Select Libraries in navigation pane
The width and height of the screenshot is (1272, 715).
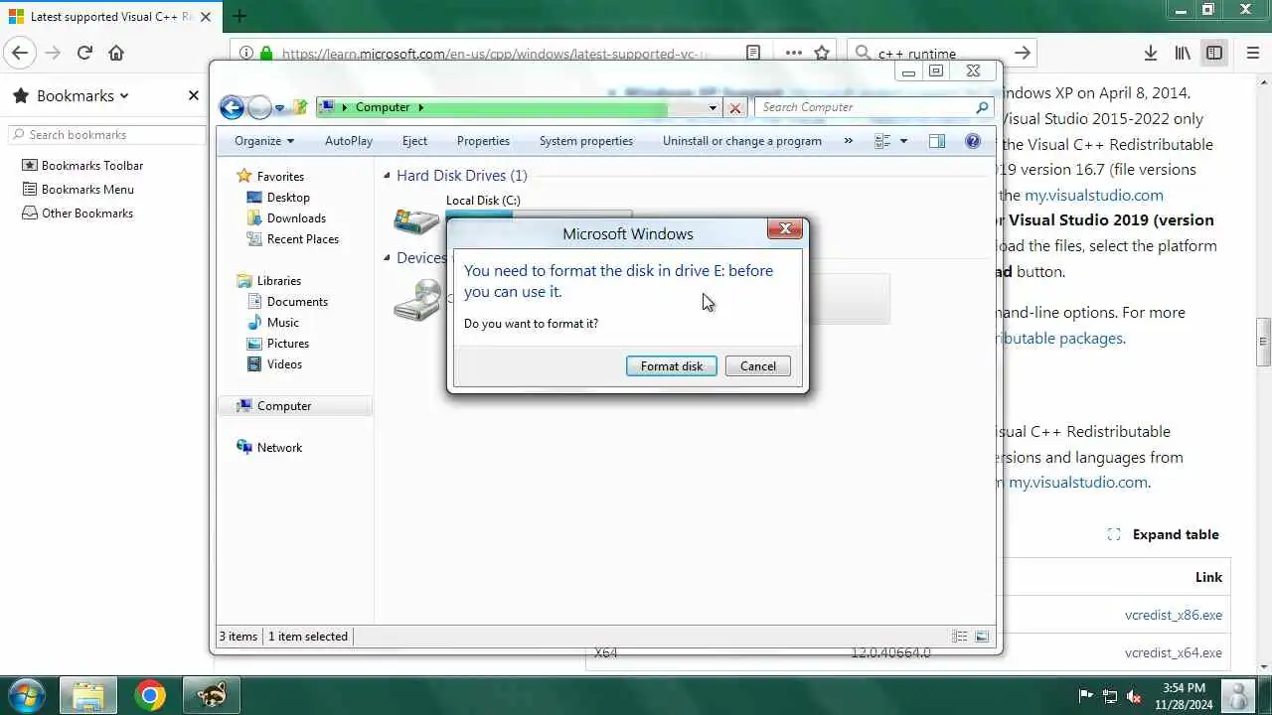[x=278, y=280]
